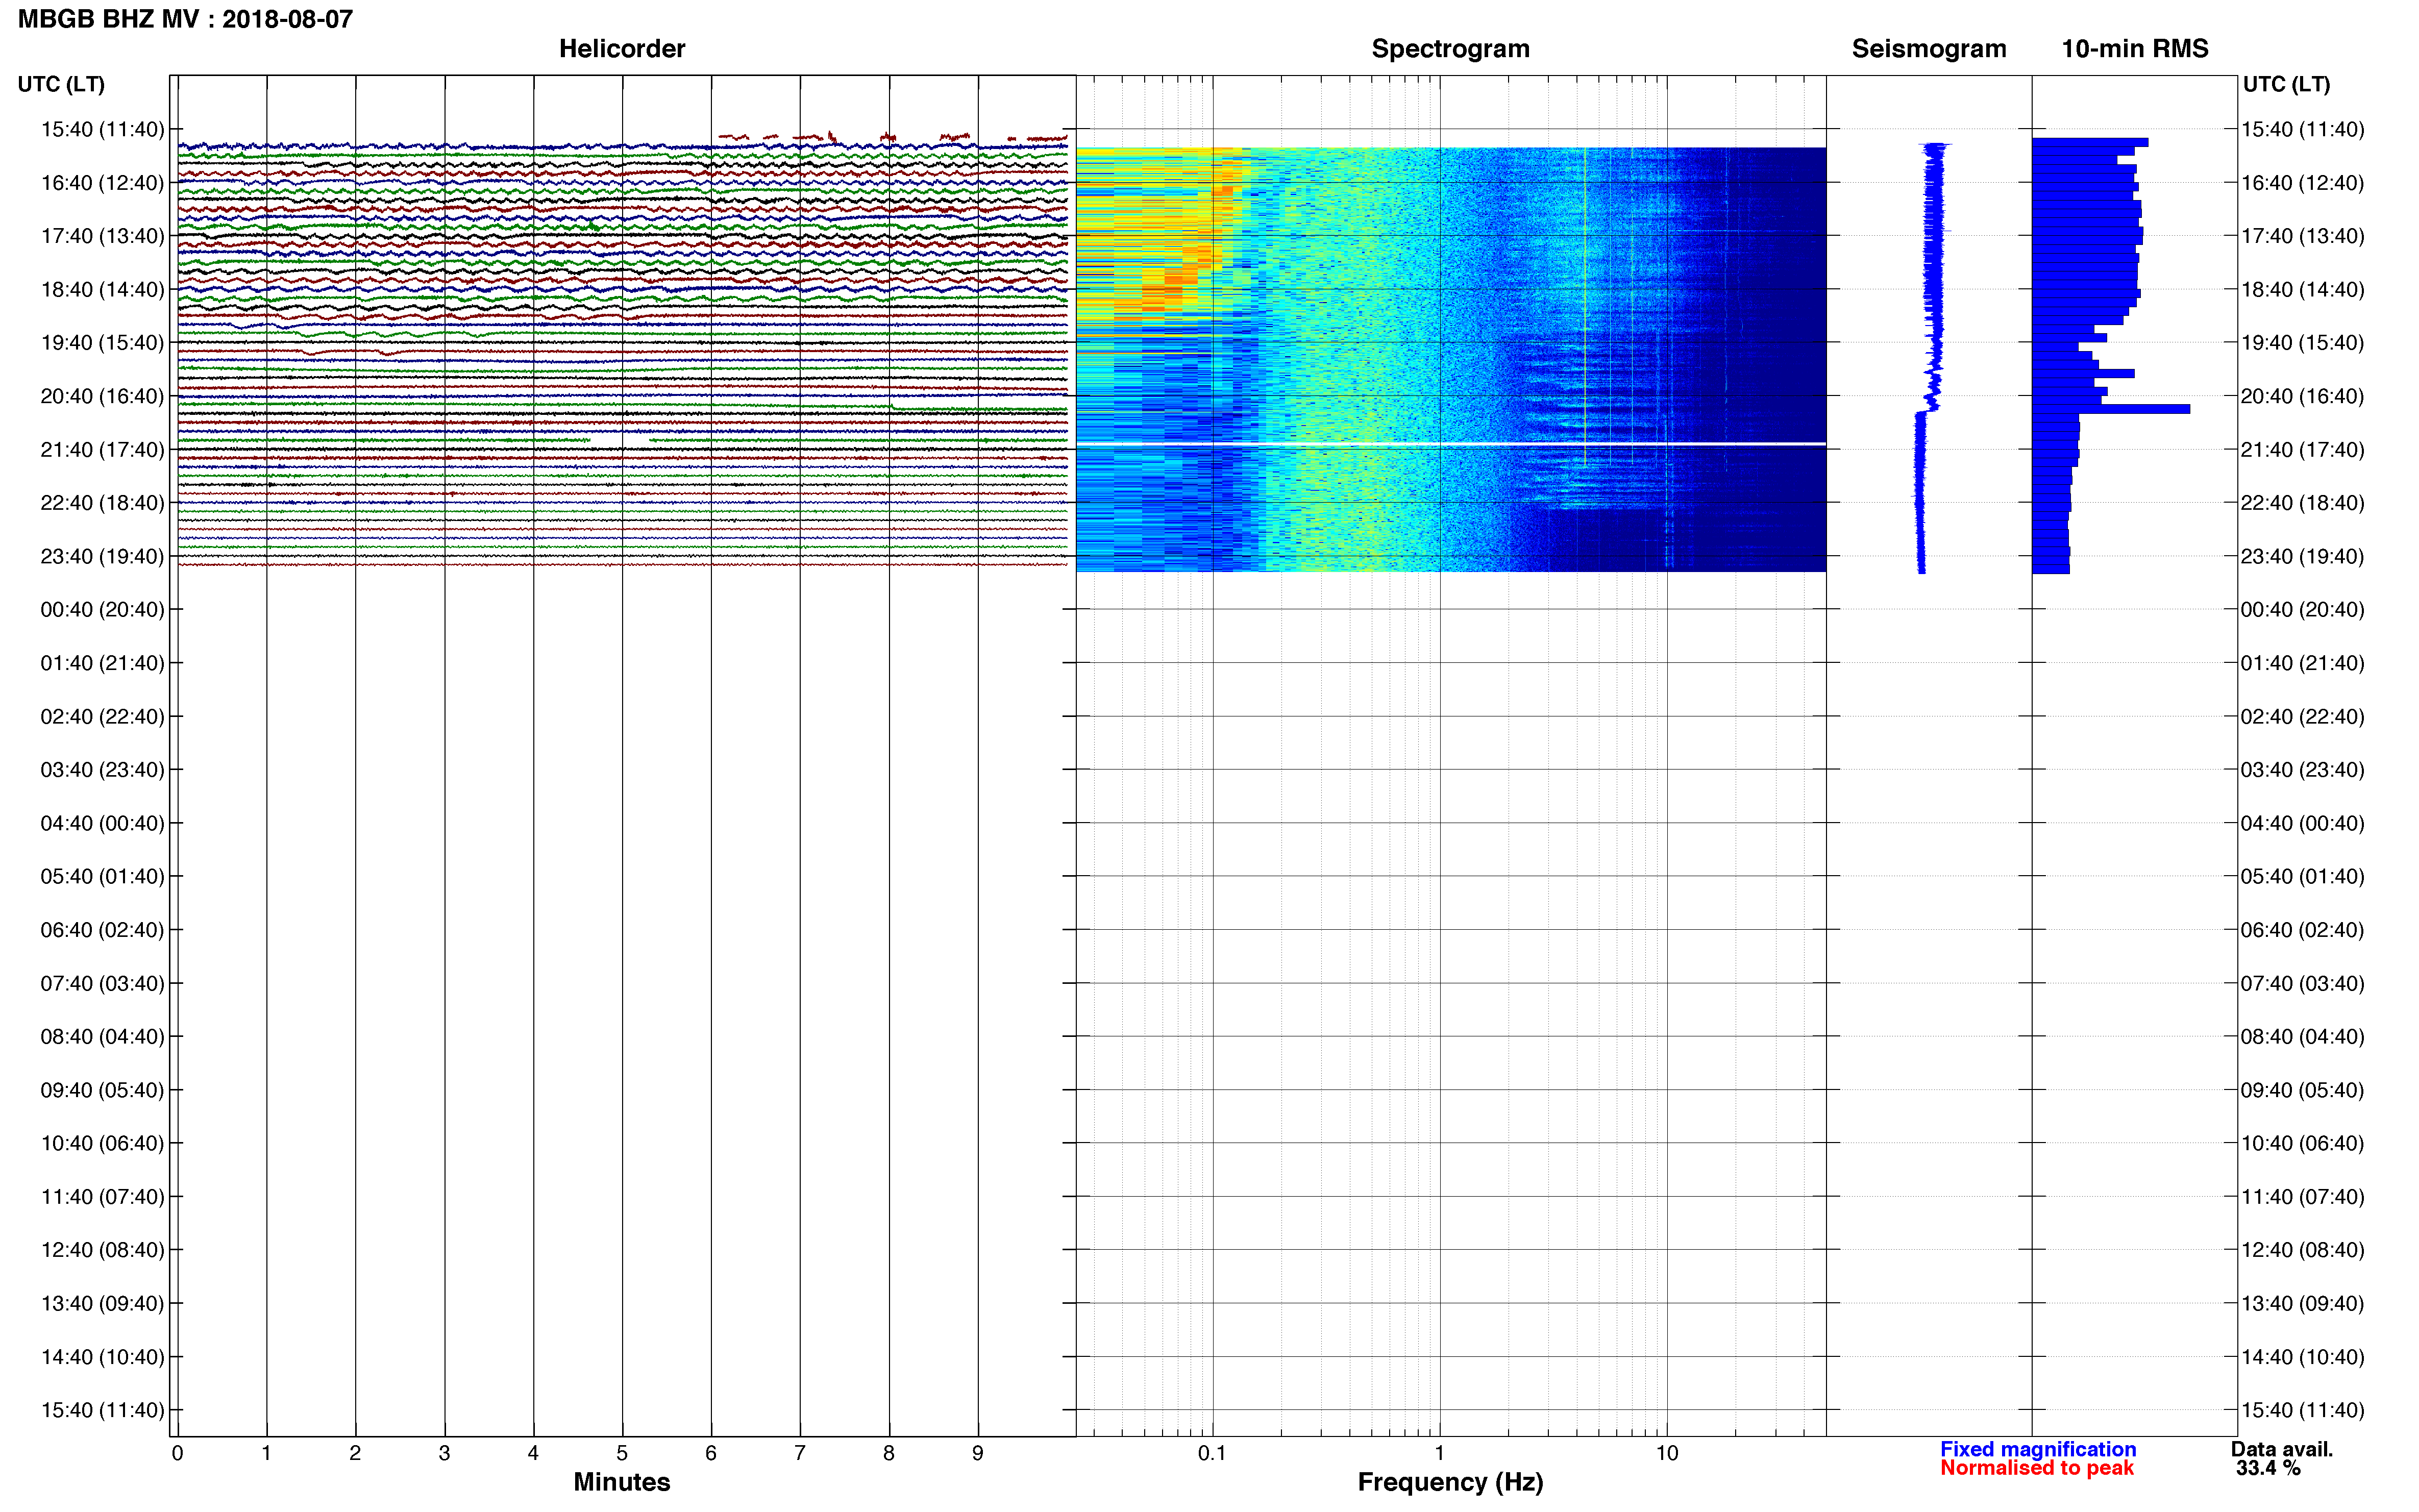Click the right '09:40 (05:40)' time label
Viewport: 2419px width, 1512px height.
[x=2302, y=1090]
